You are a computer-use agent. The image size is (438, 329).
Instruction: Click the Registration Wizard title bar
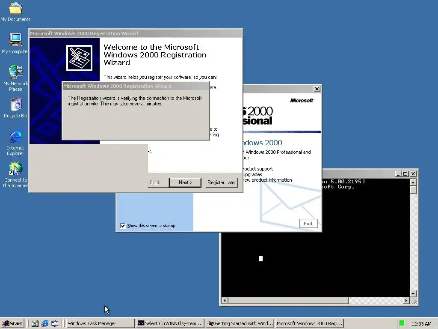[x=136, y=33]
